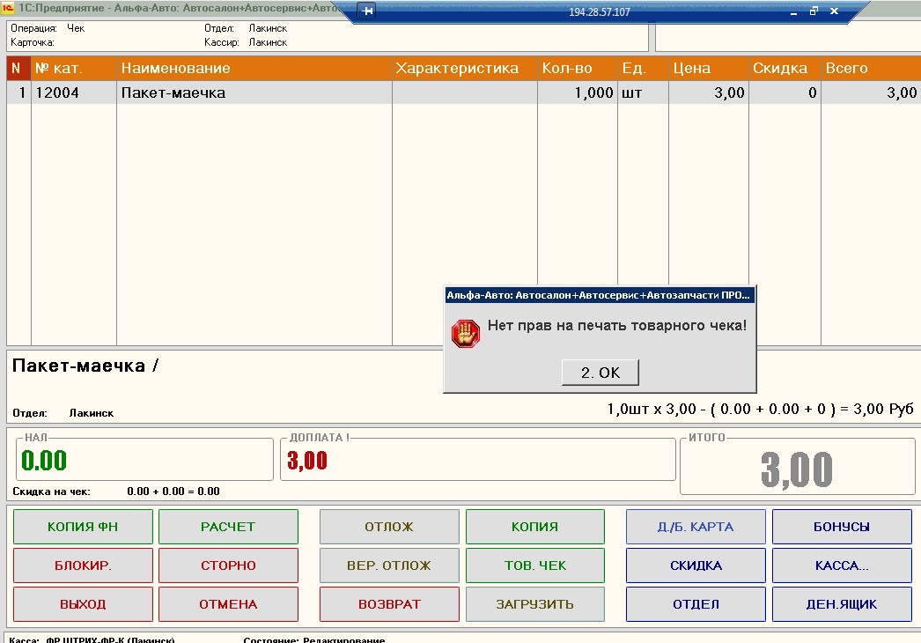Minimize the remote session window
This screenshot has height=643, width=921.
(x=793, y=11)
